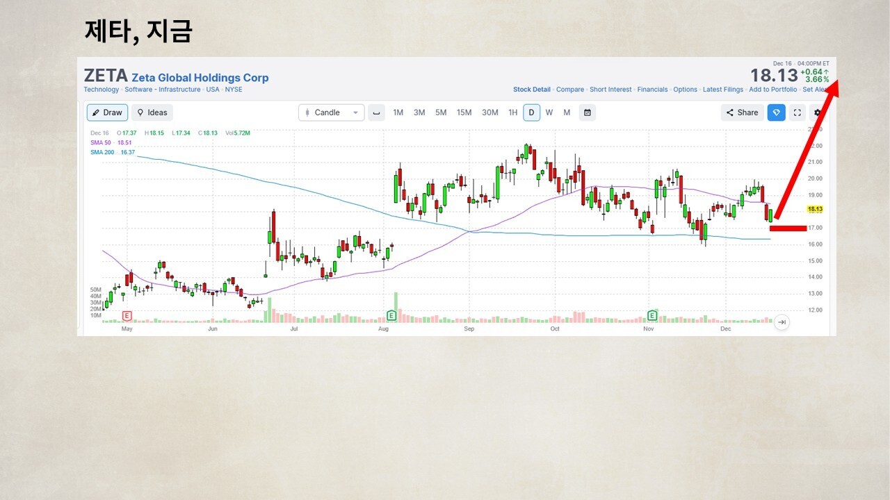The height and width of the screenshot is (500, 890).
Task: Open the Financials link
Action: [652, 90]
